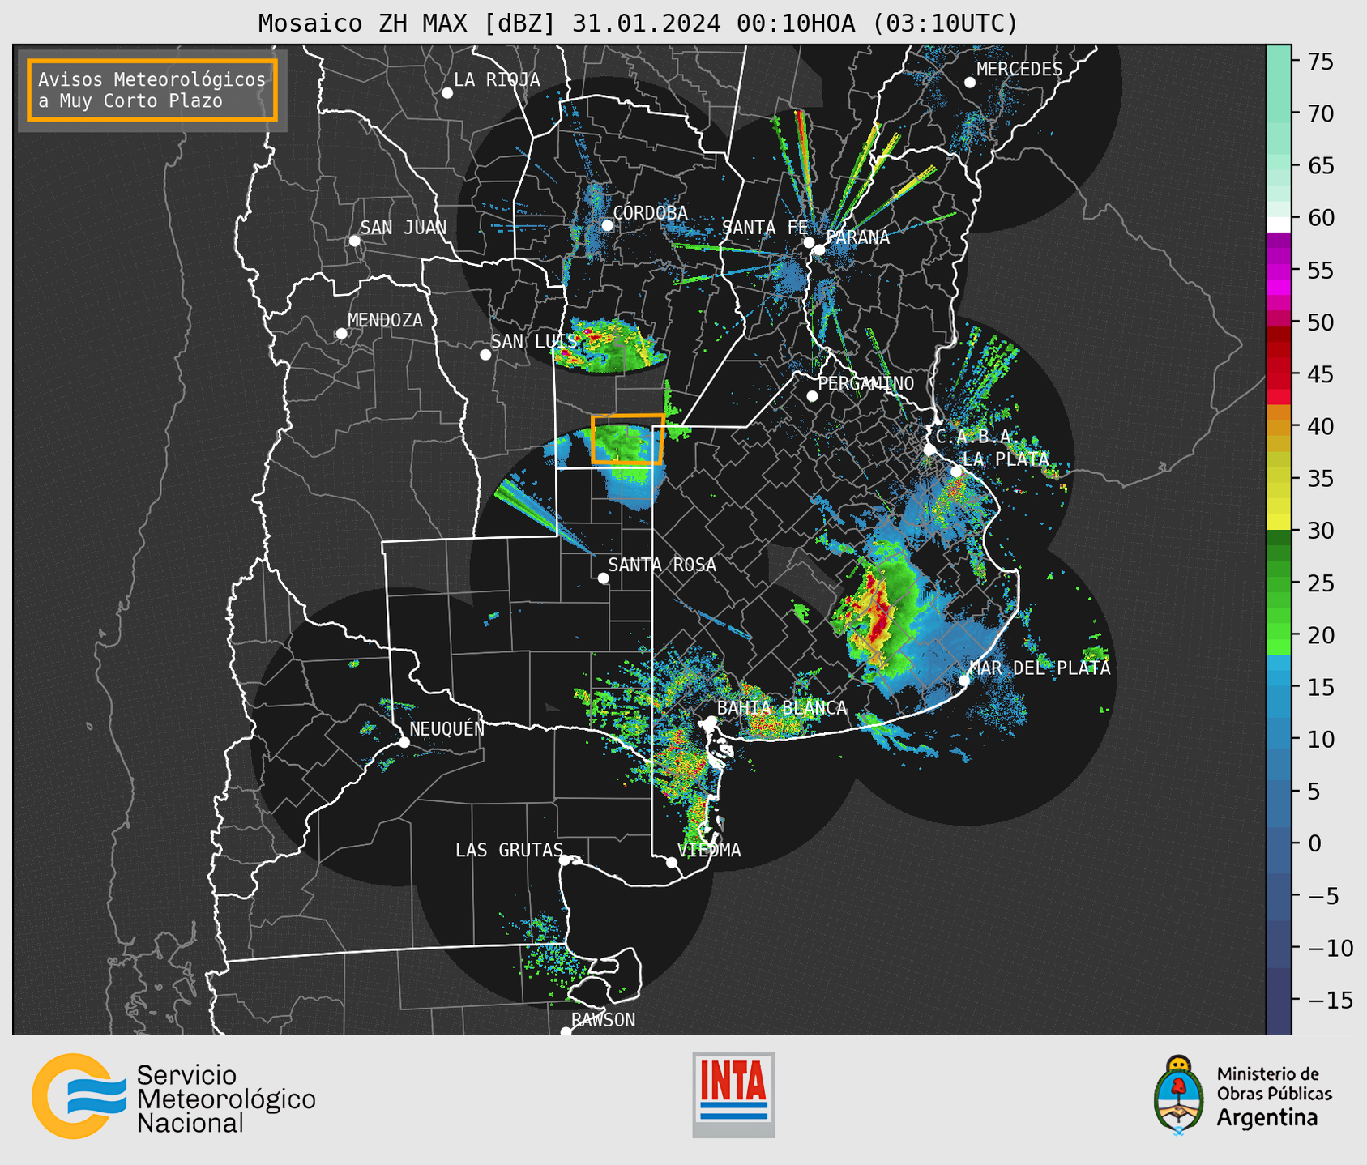The image size is (1367, 1165).
Task: Click the orange 40 dBZ colorbar segment
Action: (x=1279, y=426)
